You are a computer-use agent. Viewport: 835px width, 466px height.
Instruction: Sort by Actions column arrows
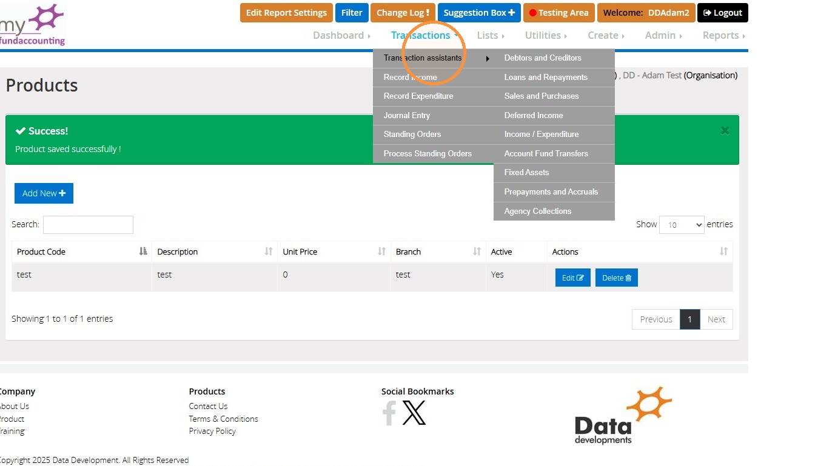[x=723, y=251]
